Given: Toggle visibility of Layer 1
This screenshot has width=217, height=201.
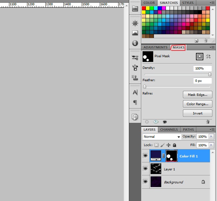Looking at the screenshot, I should (x=145, y=169).
